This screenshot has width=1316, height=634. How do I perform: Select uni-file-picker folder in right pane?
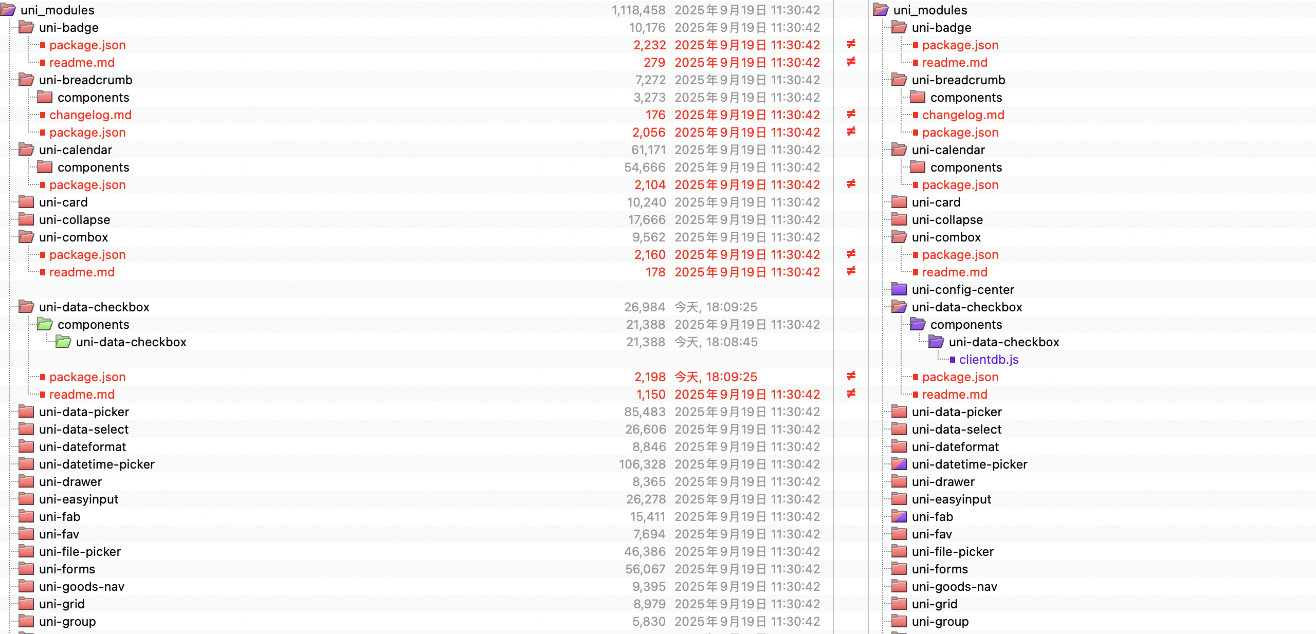[953, 551]
